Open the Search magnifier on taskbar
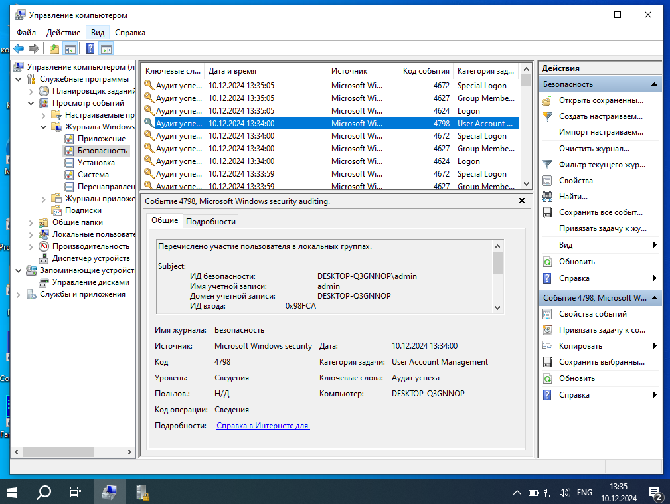The height and width of the screenshot is (504, 670). coord(44,493)
